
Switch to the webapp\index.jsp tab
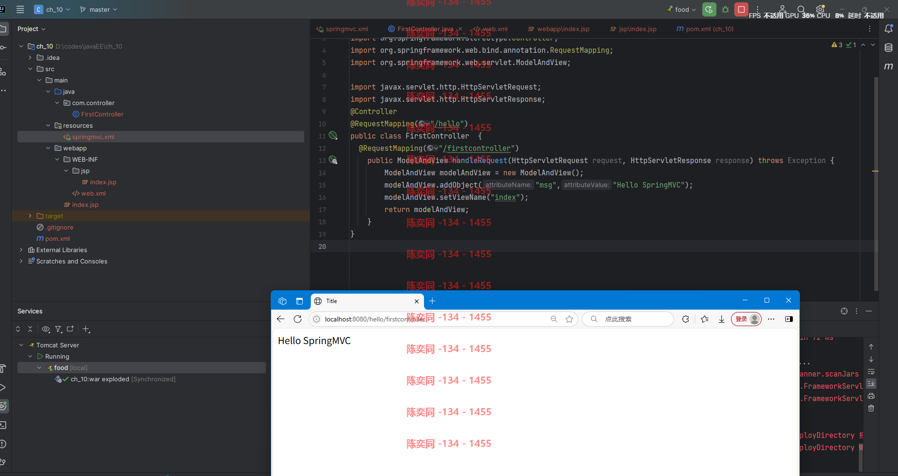pyautogui.click(x=559, y=29)
